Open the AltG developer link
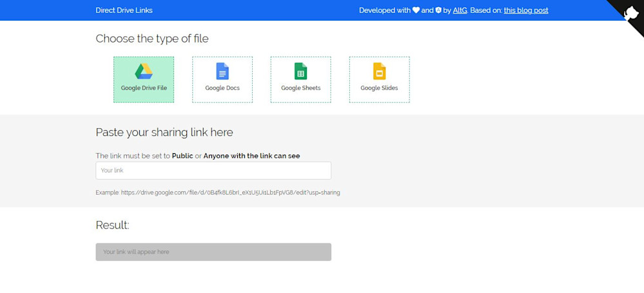This screenshot has height=293, width=644. point(460,10)
